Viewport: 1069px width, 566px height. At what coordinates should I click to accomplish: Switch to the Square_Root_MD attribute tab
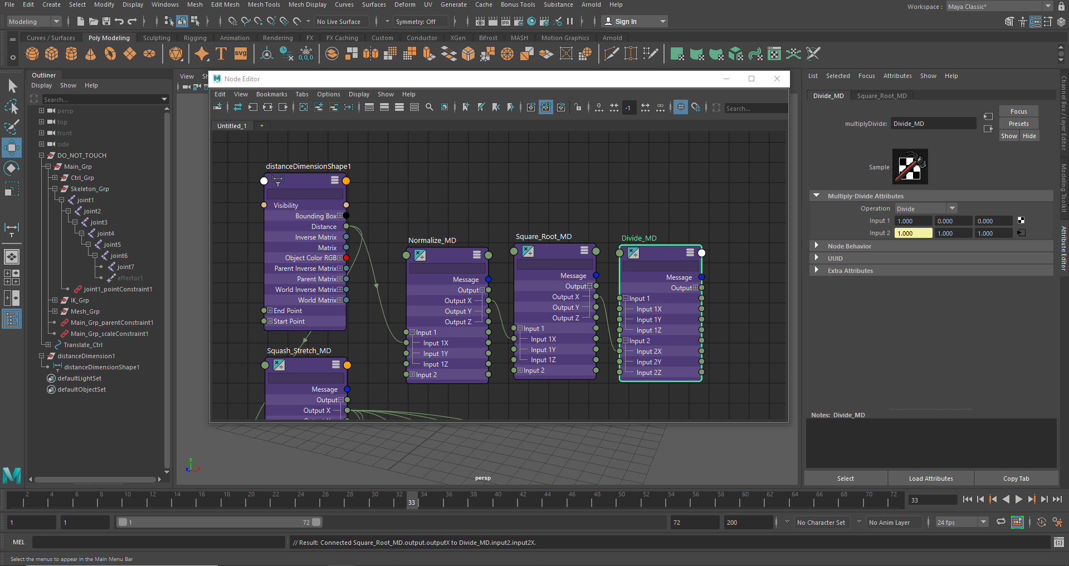(x=882, y=96)
